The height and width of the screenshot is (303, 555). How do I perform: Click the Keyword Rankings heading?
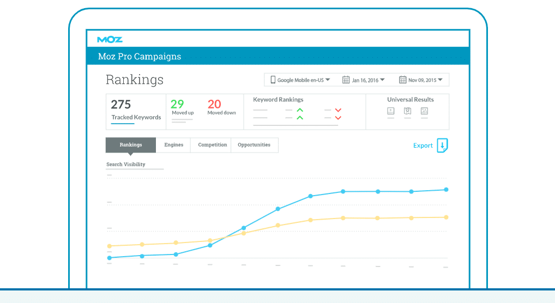278,100
